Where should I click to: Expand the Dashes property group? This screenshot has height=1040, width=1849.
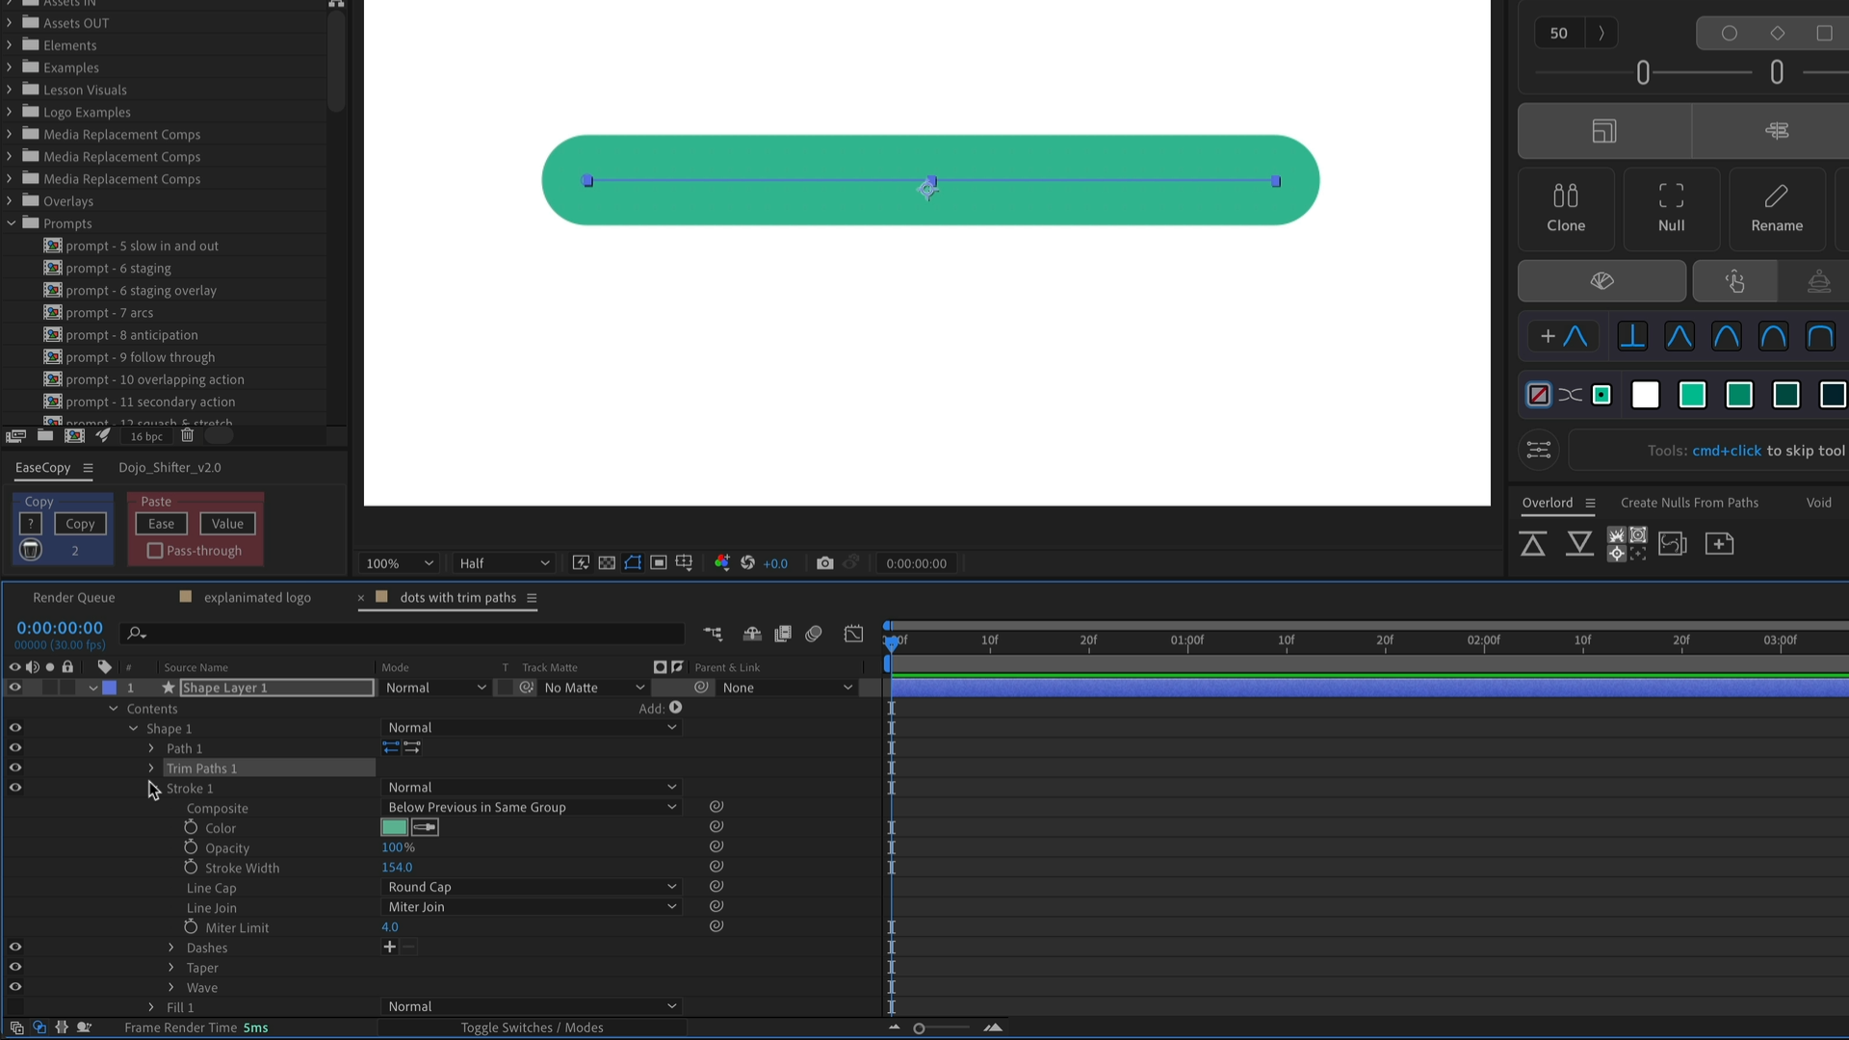pos(170,948)
